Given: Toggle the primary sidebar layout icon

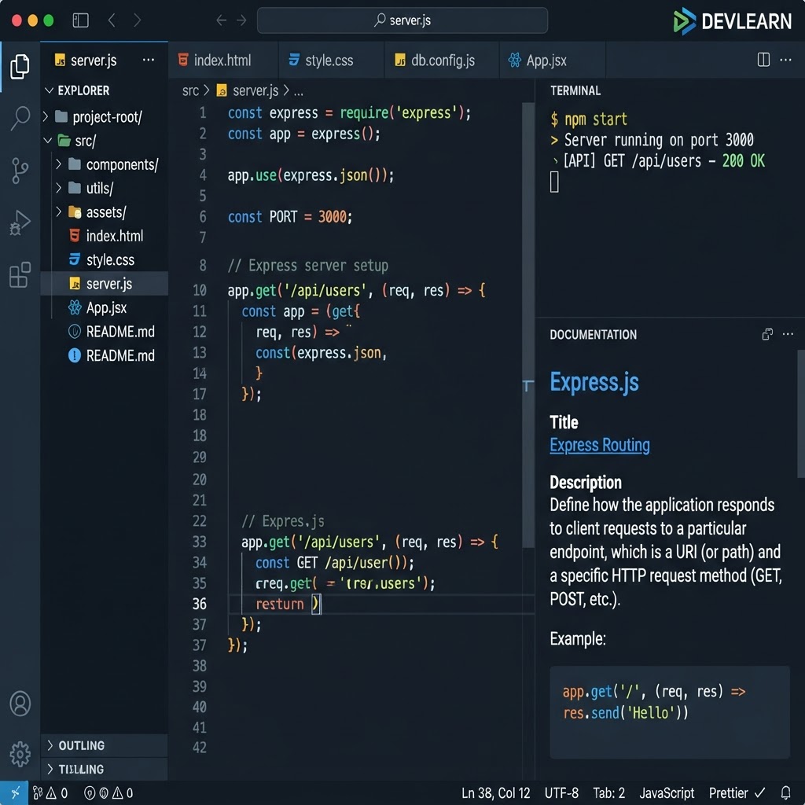Looking at the screenshot, I should pos(81,20).
